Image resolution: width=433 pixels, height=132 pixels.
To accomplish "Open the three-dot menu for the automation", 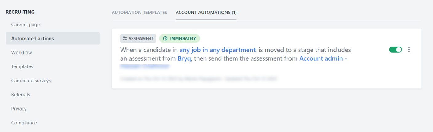I will click(409, 50).
